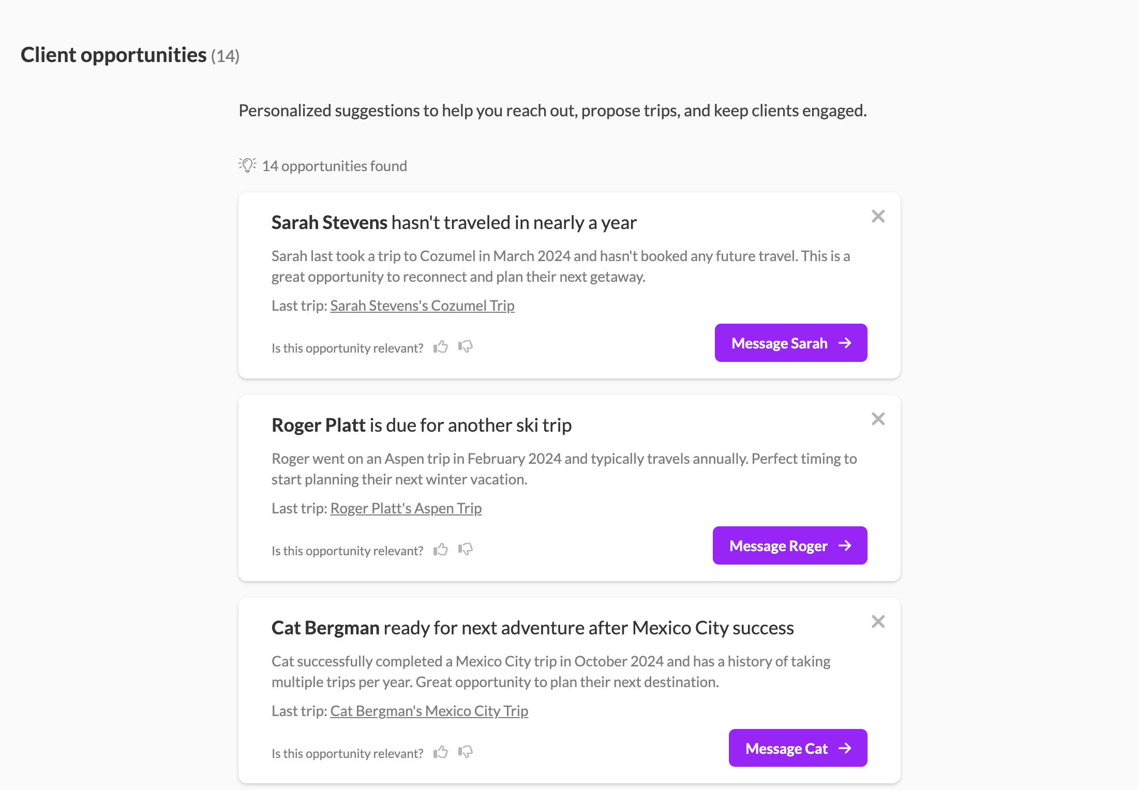Open Sarah Stevens's Cozumel Trip link
The image size is (1138, 790).
(422, 306)
